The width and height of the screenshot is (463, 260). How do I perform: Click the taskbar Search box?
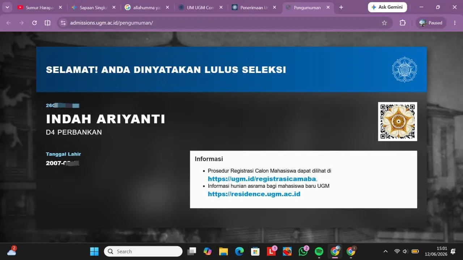pyautogui.click(x=143, y=251)
